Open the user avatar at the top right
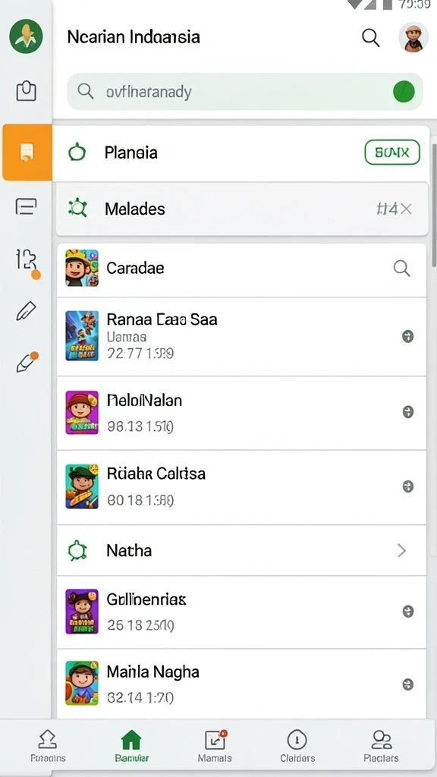The image size is (437, 777). (413, 37)
